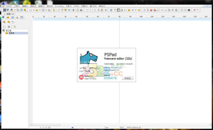The height and width of the screenshot is (130, 213).
Task: Click the filter funnel icon
Action: coord(173,10)
